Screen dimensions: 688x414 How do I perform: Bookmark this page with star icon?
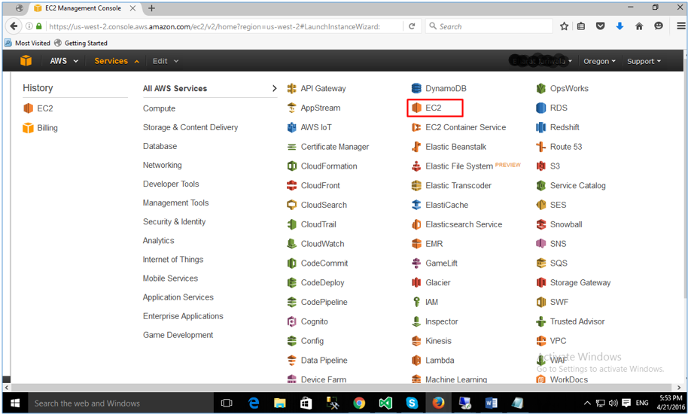click(x=565, y=26)
